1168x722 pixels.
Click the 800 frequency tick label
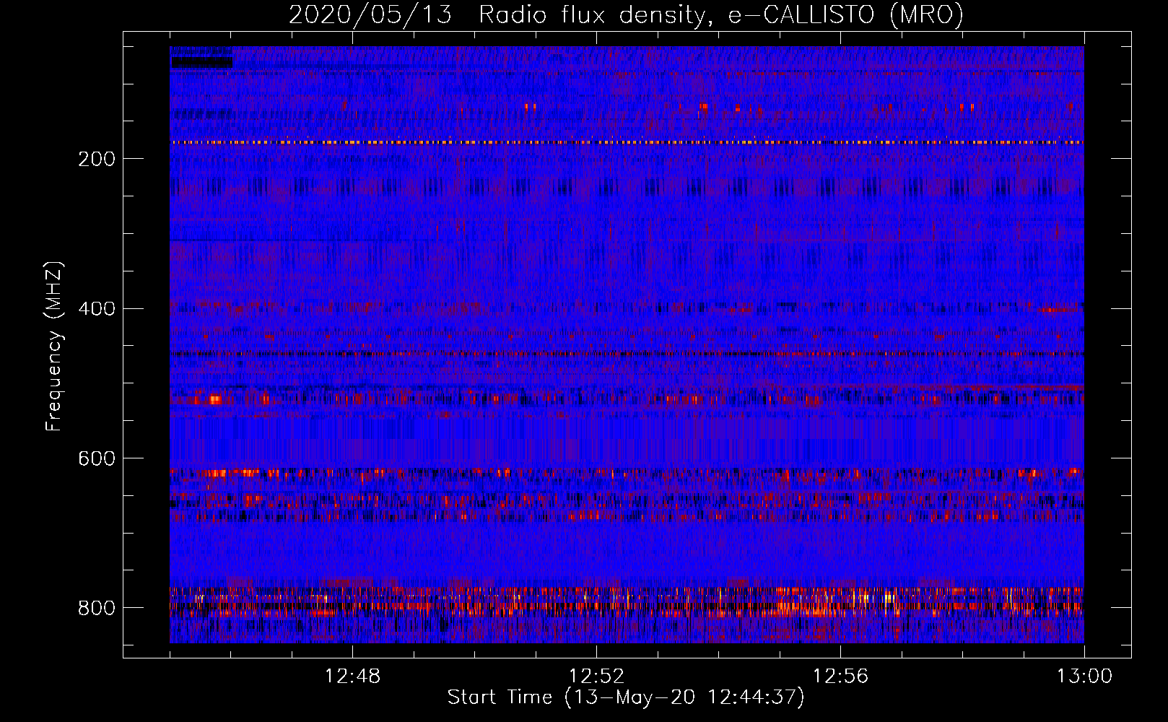pos(97,609)
